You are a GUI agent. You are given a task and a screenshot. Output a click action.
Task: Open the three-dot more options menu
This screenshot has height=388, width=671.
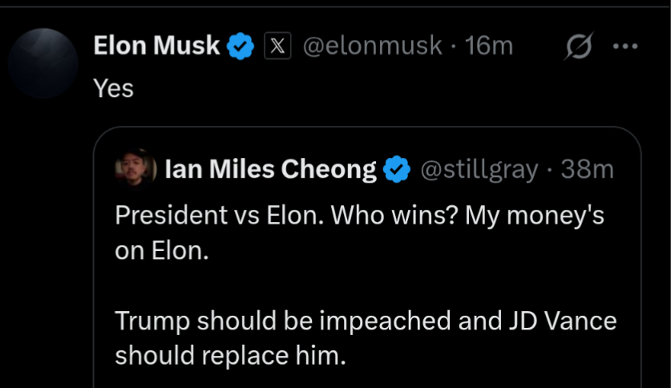point(625,46)
